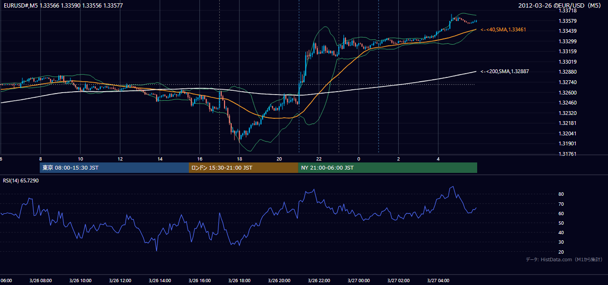Select the London 15:30-21:00 JST session bar

coord(244,168)
